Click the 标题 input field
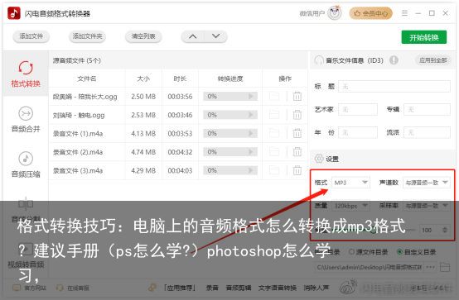Viewport: 459px width, 300px height. [394, 87]
